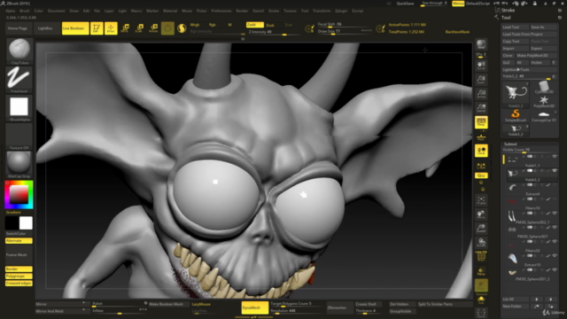Image resolution: width=567 pixels, height=319 pixels.
Task: Click the Zoom3D icon
Action: pyautogui.click(x=481, y=229)
